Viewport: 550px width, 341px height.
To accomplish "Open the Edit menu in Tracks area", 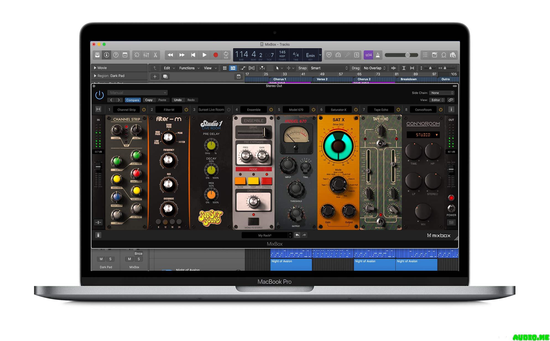I will coord(169,68).
